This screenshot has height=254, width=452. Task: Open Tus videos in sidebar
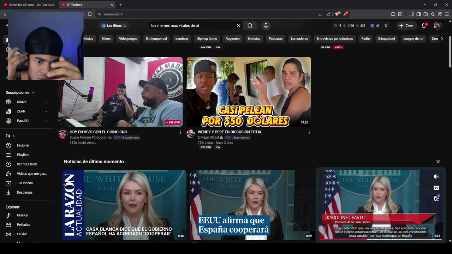click(x=27, y=183)
